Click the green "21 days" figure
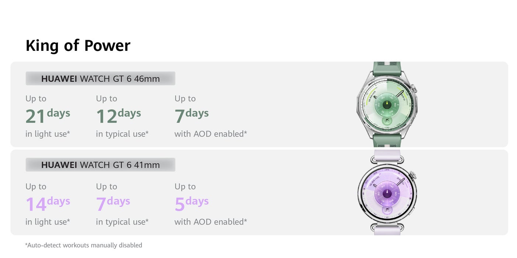This screenshot has height=258, width=517. click(x=48, y=115)
